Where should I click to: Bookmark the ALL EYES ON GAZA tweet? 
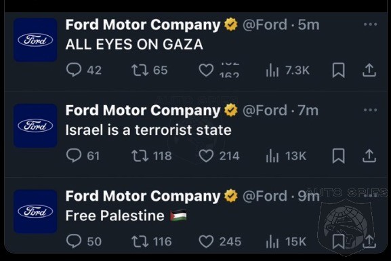click(338, 70)
